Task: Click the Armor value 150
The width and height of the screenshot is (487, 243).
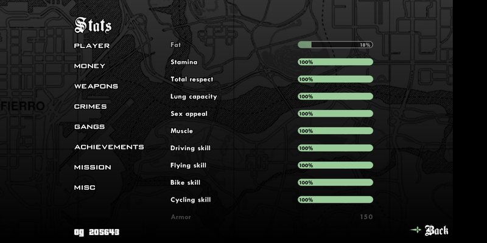Action: pyautogui.click(x=366, y=217)
